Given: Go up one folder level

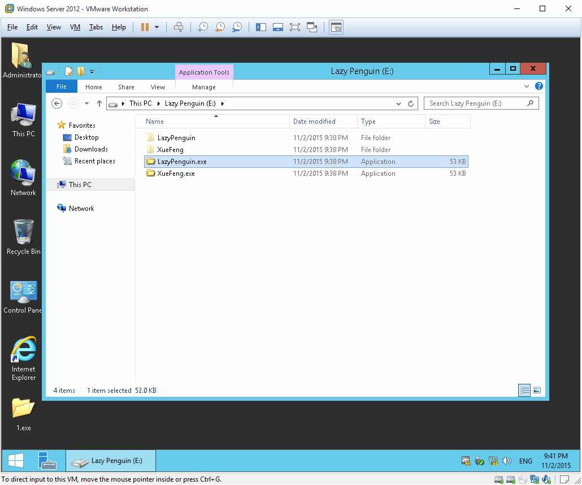Looking at the screenshot, I should pos(99,103).
